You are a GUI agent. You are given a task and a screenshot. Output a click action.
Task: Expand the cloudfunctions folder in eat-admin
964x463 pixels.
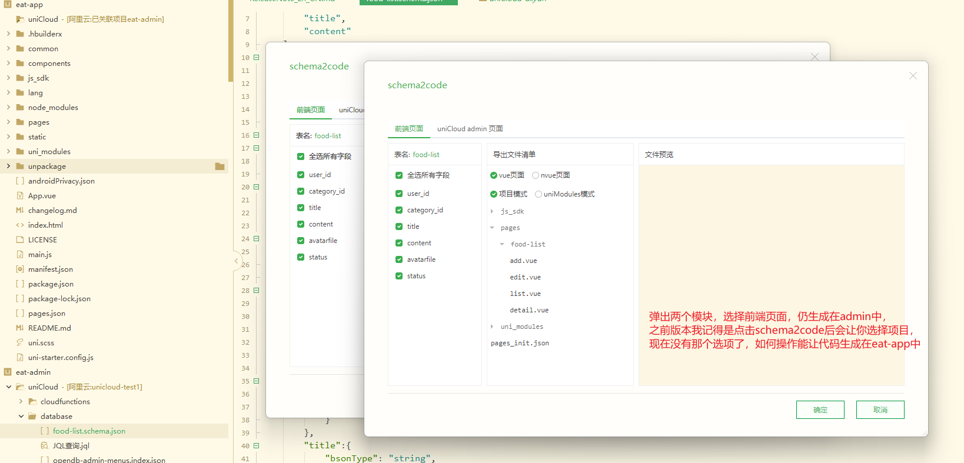click(x=21, y=402)
